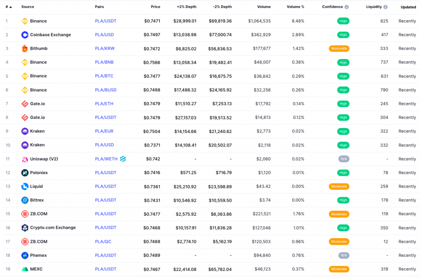
Task: Click the Binance logo in row 1
Action: click(x=25, y=21)
